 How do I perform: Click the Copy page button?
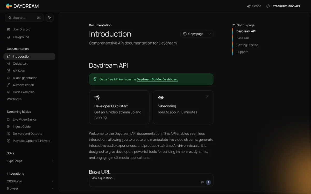coord(193,34)
